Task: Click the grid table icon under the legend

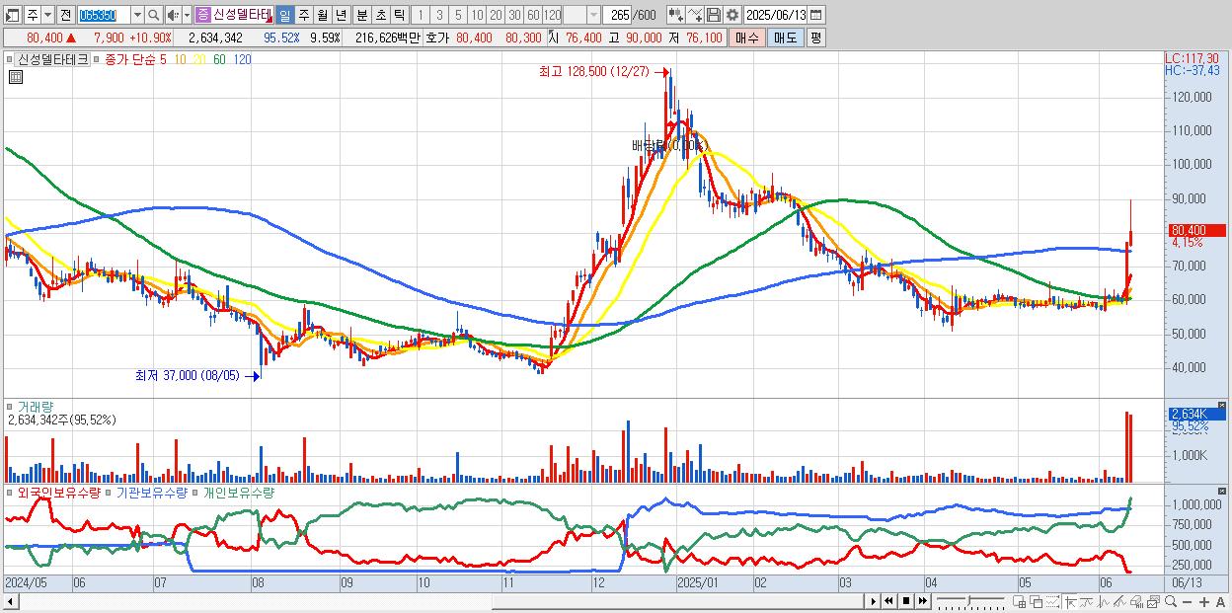Action: click(15, 77)
